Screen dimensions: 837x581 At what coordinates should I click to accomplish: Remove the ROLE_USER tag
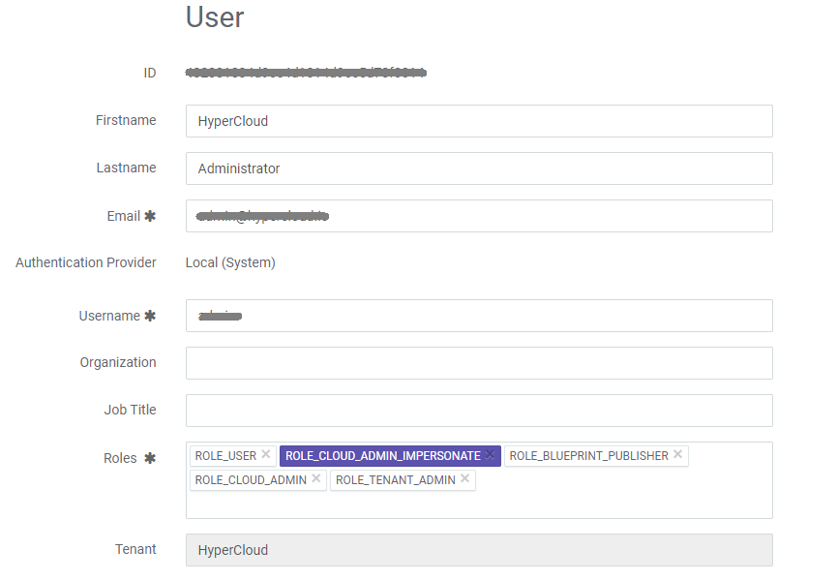tap(266, 455)
